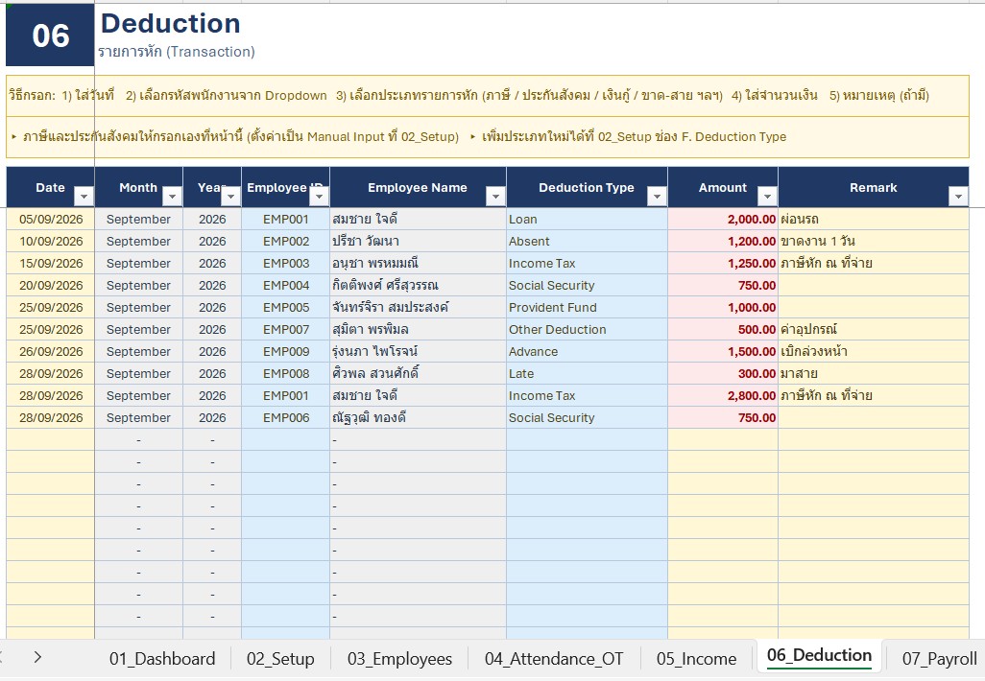The height and width of the screenshot is (681, 985).
Task: Click the Deduction page title
Action: click(171, 23)
